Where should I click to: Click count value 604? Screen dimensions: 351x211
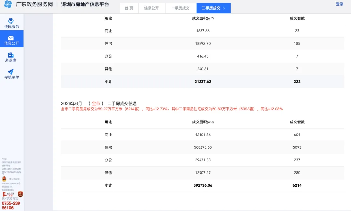[x=297, y=135]
